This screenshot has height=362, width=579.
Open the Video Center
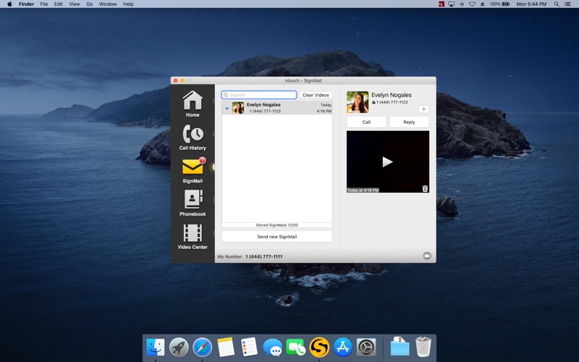[x=193, y=234]
